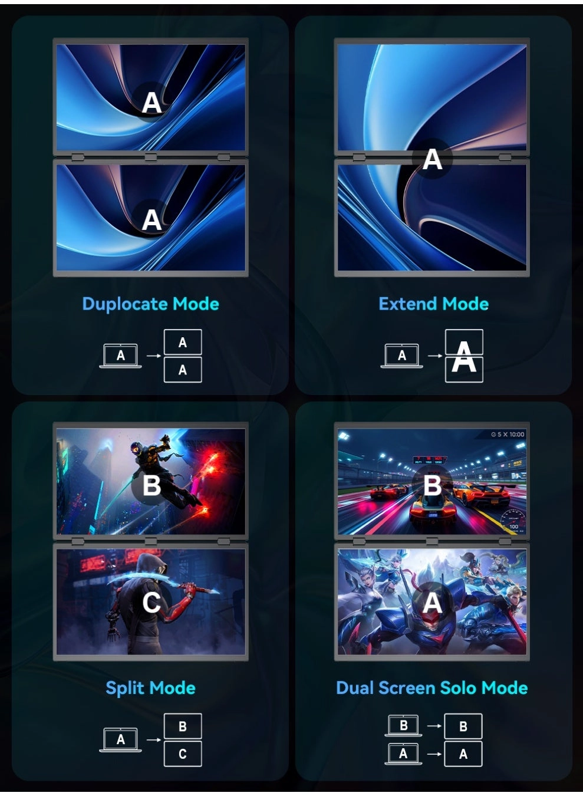Click the arrow icon in Duplocate Mode diagram
This screenshot has width=583, height=796.
coord(153,356)
